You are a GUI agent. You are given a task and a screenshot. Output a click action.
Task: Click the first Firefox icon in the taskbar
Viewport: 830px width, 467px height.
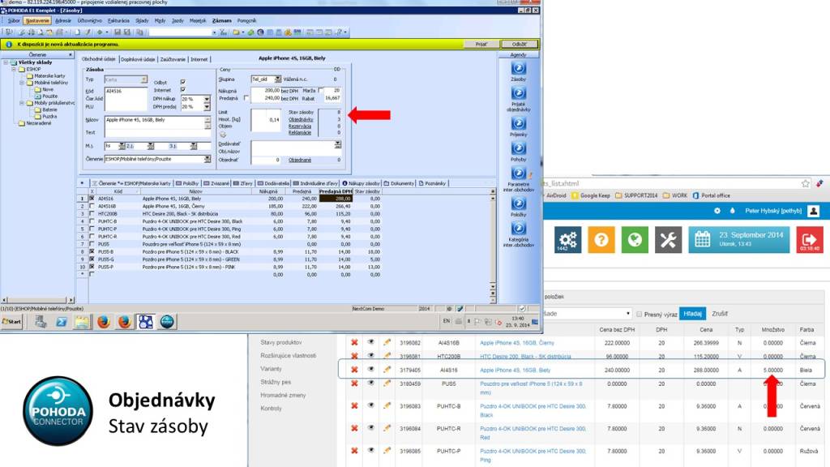[104, 321]
